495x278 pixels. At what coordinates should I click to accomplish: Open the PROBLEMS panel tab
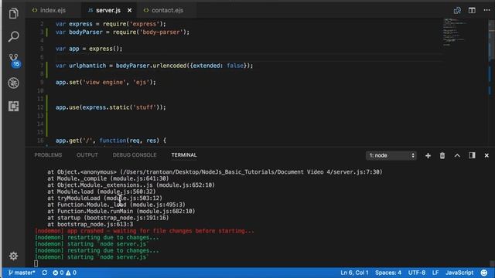[x=48, y=155]
